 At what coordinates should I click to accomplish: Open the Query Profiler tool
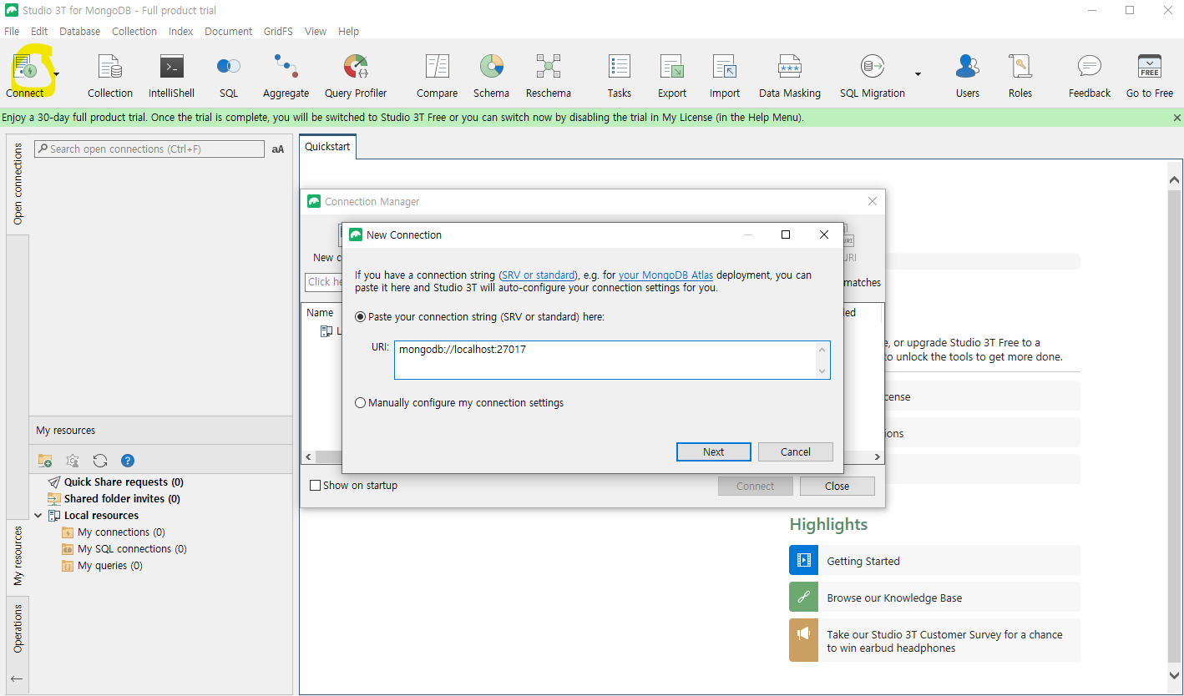coord(356,76)
